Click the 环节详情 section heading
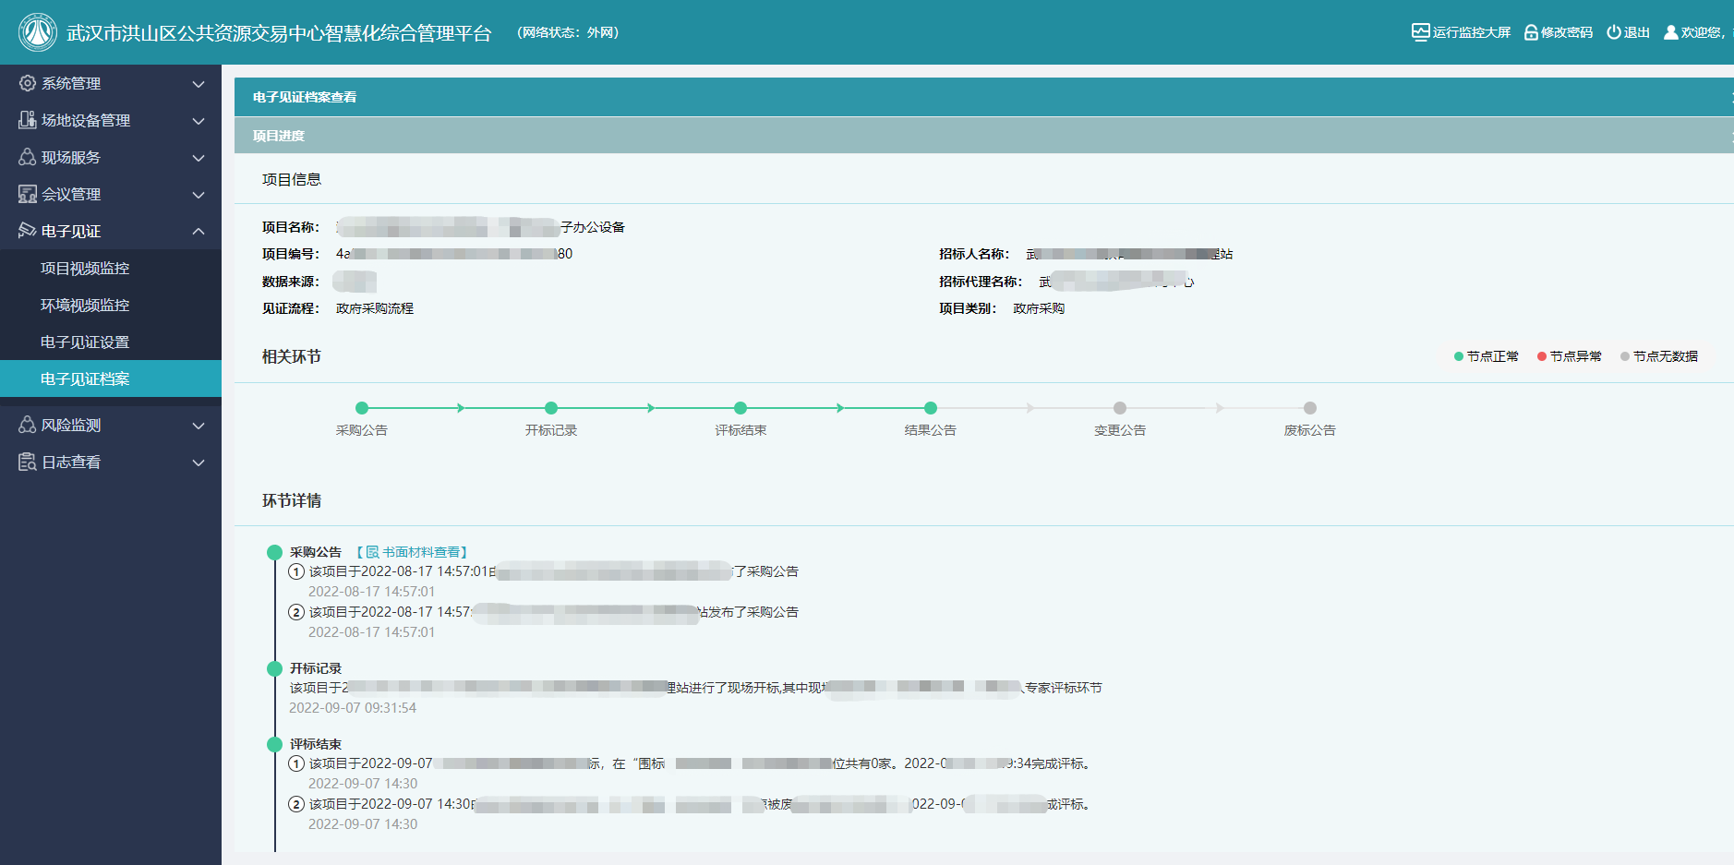Viewport: 1734px width, 865px height. (292, 500)
